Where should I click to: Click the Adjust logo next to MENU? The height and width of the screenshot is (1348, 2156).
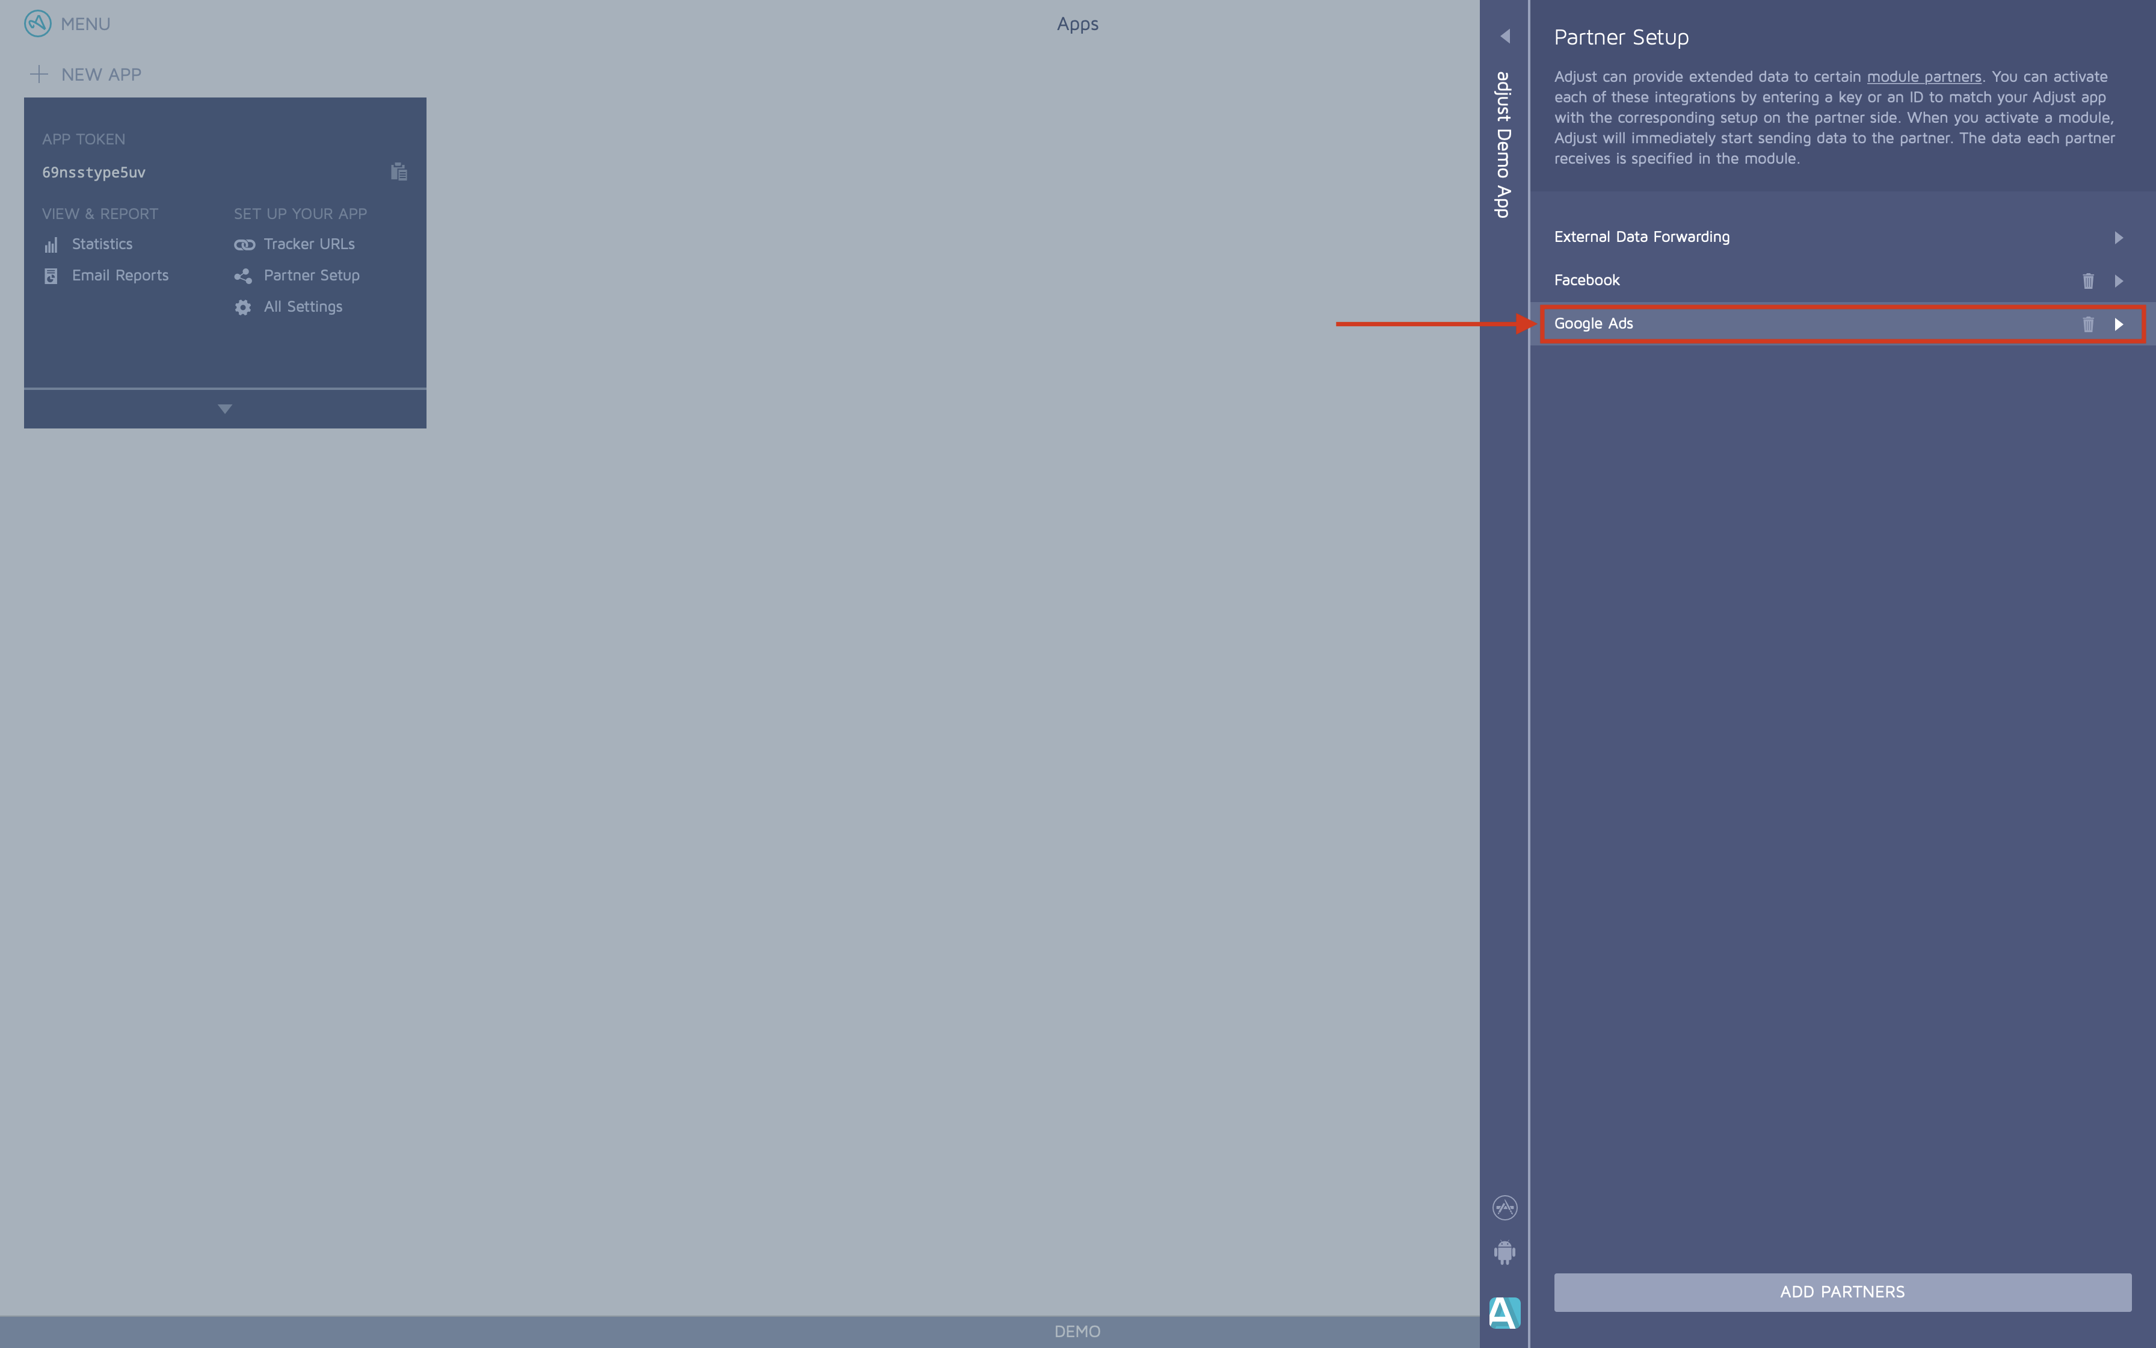pos(37,24)
